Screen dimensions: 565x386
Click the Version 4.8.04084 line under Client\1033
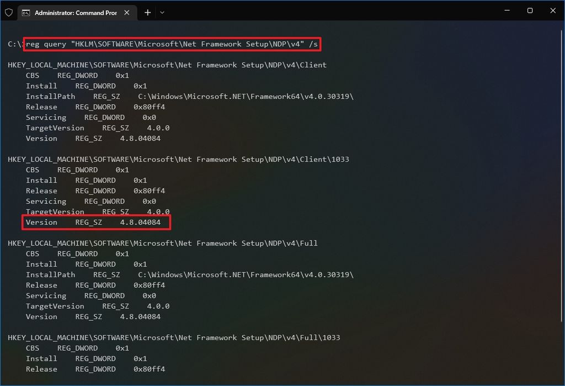click(x=93, y=223)
